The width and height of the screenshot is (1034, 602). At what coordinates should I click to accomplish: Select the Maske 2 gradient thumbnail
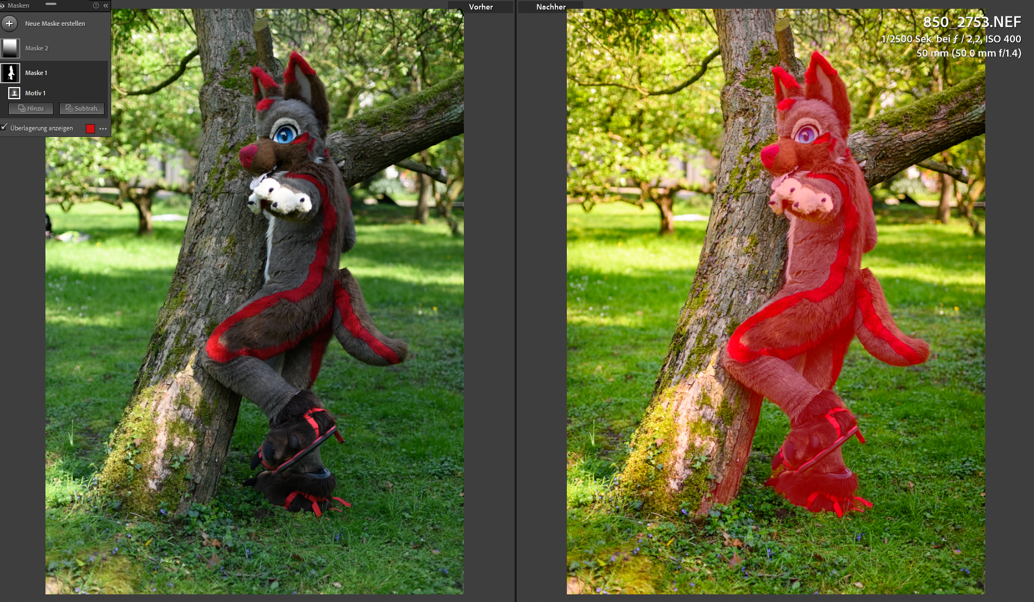tap(10, 48)
